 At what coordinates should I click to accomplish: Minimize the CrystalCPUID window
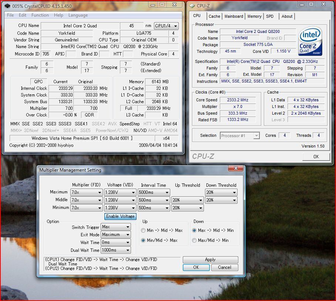point(153,5)
